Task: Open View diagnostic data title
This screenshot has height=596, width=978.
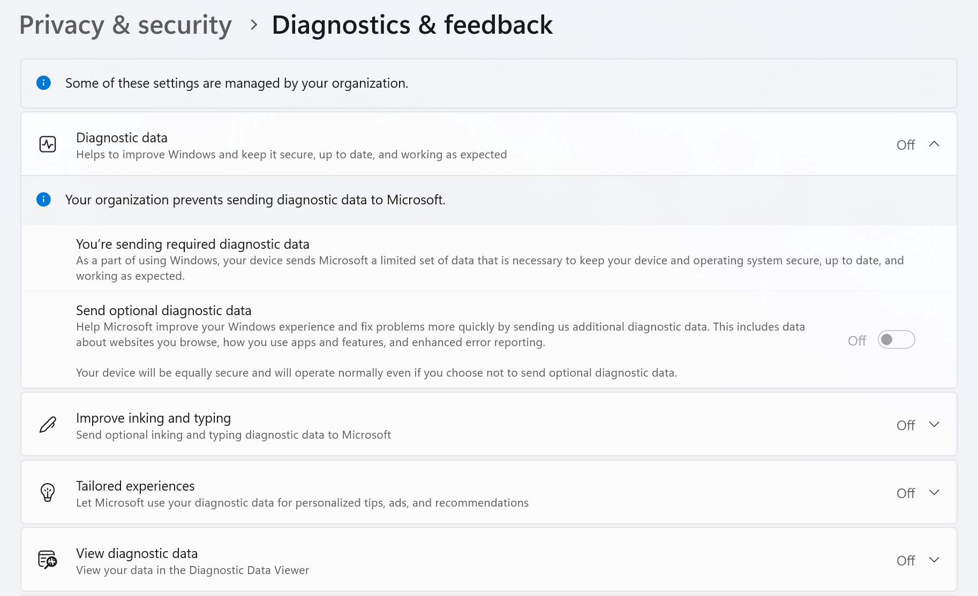Action: [x=137, y=553]
